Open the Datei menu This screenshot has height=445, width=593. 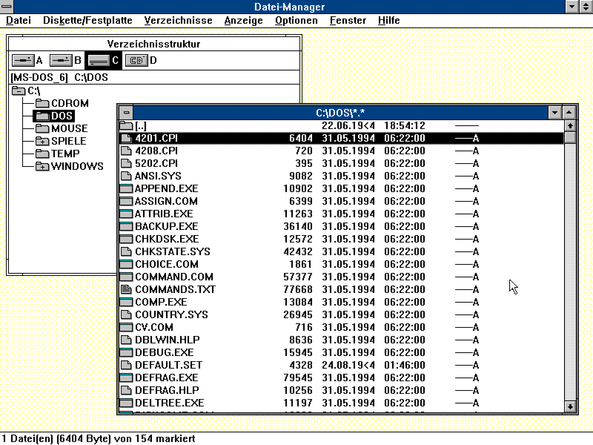[19, 20]
